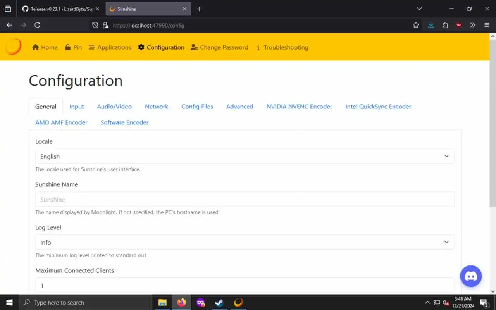Switch to the Config Files tab
The image size is (496, 310).
pyautogui.click(x=197, y=107)
